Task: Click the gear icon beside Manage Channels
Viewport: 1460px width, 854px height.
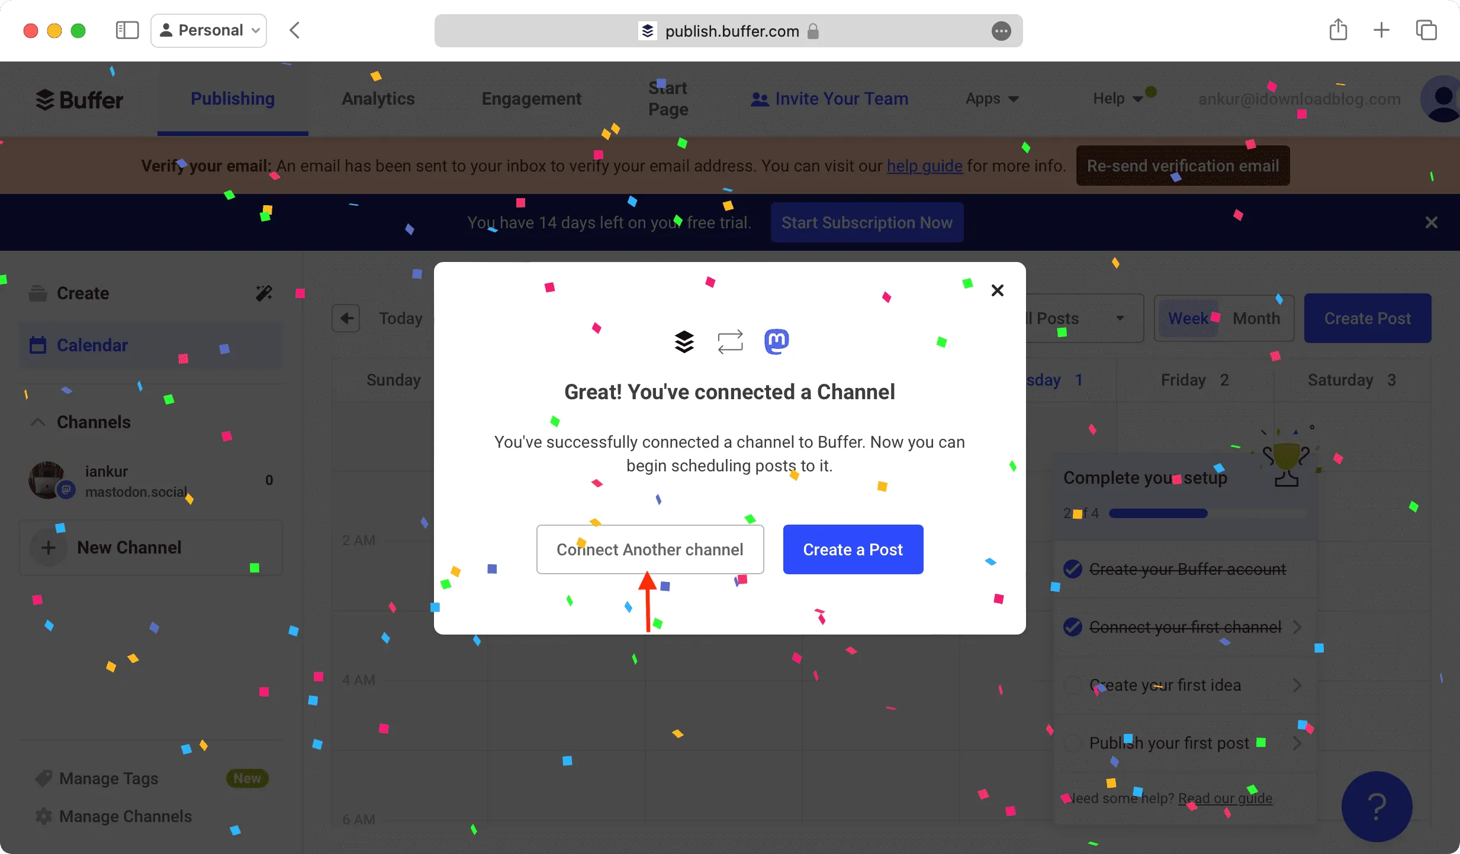Action: pos(44,816)
